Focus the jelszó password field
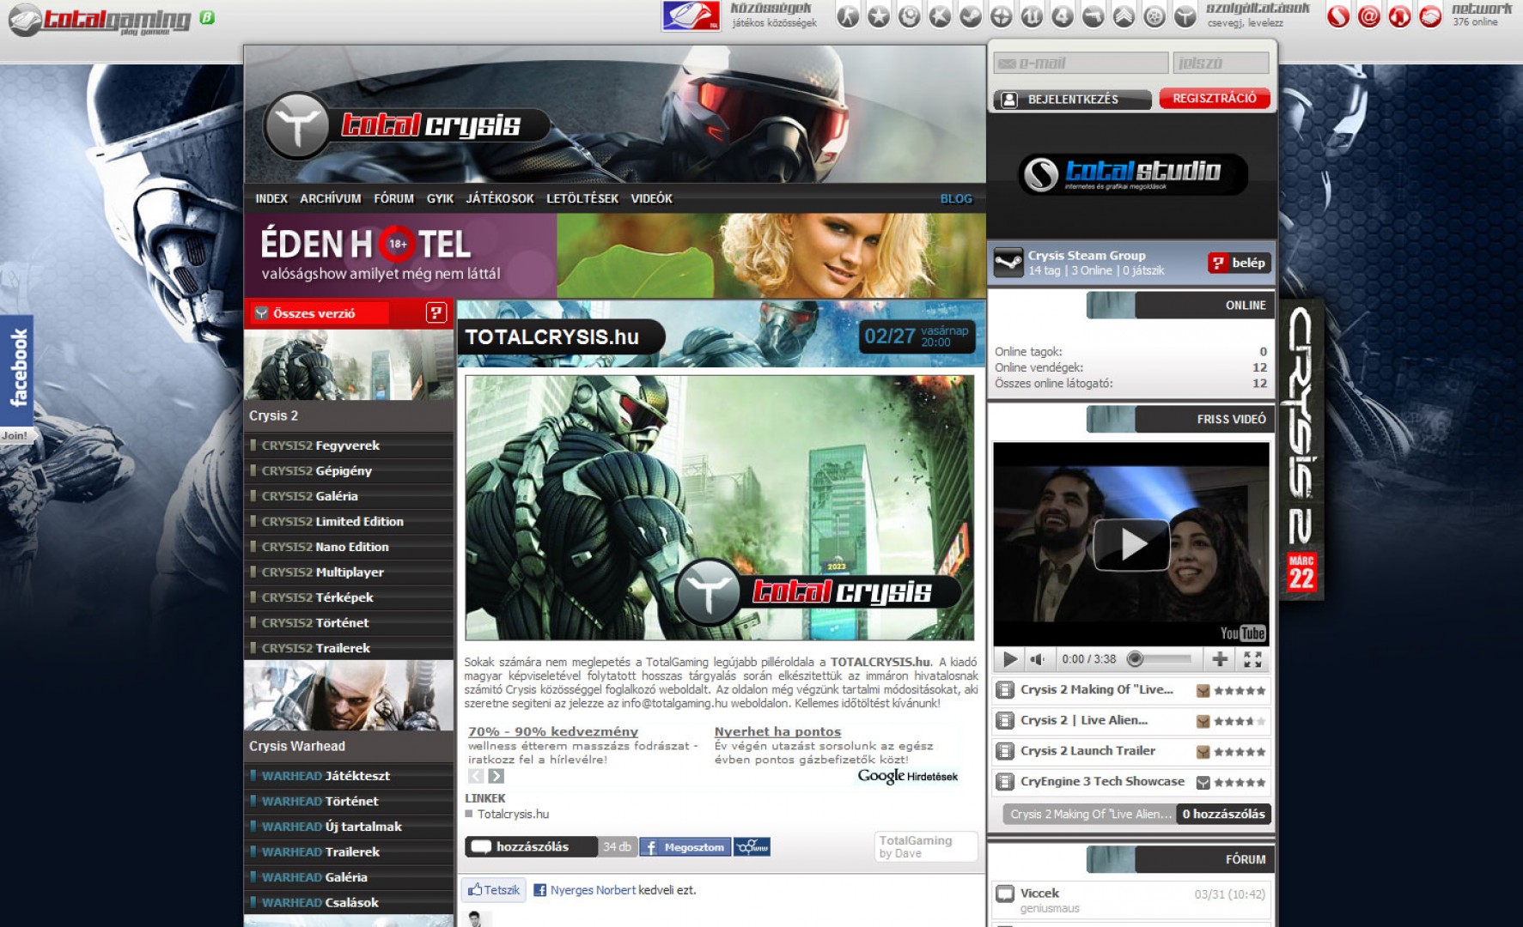This screenshot has height=927, width=1523. 1221,63
